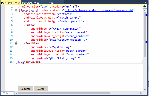Click the vertical scrollbar thumb
The height and width of the screenshot is (96, 149).
click(x=145, y=35)
